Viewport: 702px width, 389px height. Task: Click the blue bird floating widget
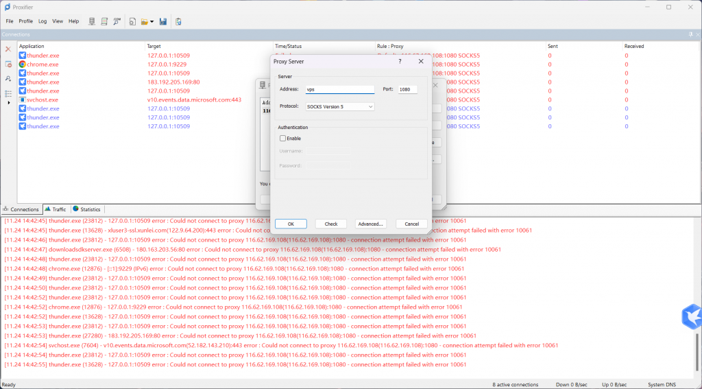[692, 316]
